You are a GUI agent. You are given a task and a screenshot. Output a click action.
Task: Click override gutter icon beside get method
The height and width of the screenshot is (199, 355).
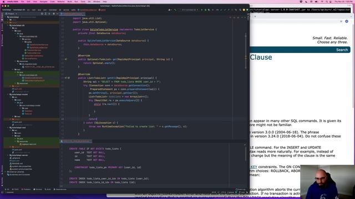pyautogui.click(x=65, y=59)
